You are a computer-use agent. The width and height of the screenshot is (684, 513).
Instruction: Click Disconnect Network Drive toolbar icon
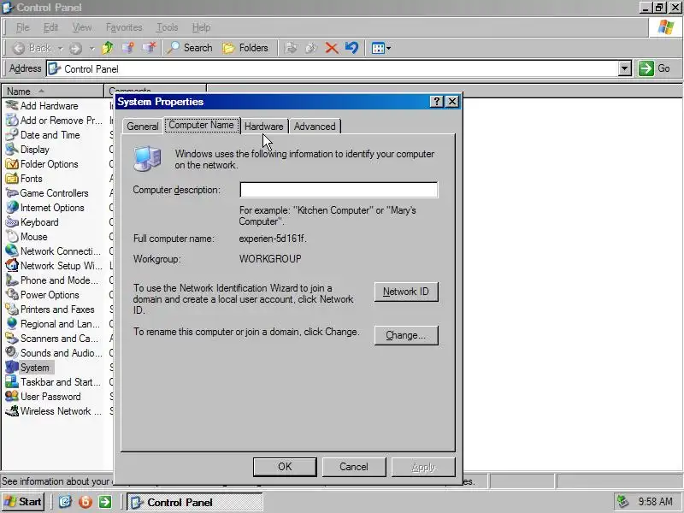pyautogui.click(x=149, y=48)
